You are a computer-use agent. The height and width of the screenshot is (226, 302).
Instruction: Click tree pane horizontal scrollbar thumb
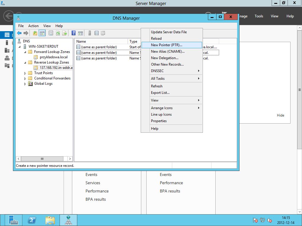tap(42, 159)
